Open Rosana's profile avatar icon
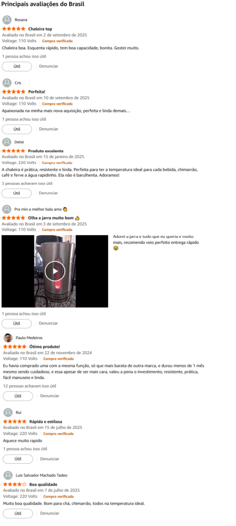 (x=7, y=20)
